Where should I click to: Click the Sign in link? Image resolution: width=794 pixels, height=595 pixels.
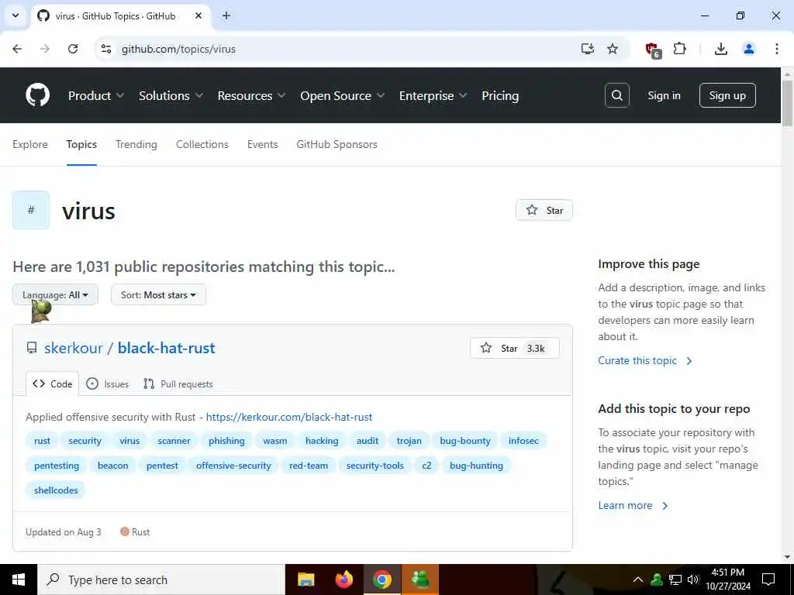[664, 95]
